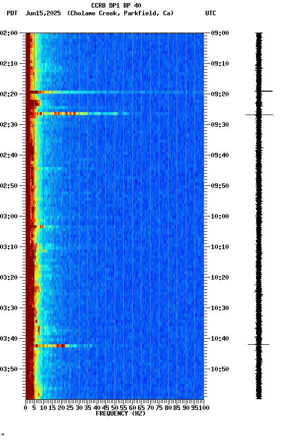Click the UTC timezone label

(x=211, y=13)
